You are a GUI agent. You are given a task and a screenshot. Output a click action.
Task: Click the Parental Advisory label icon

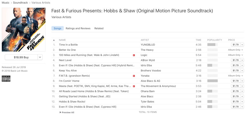(x=6, y=79)
